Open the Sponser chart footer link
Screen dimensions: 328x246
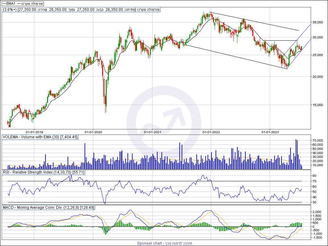tap(164, 243)
